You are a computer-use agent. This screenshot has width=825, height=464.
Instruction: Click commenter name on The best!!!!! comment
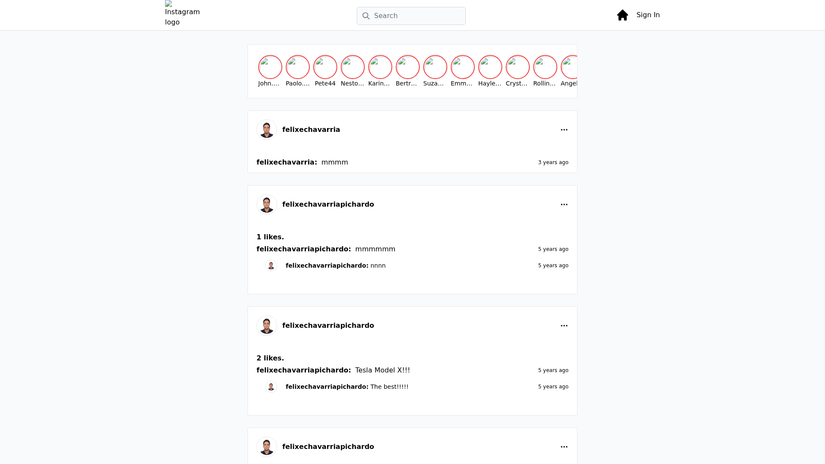(x=327, y=387)
